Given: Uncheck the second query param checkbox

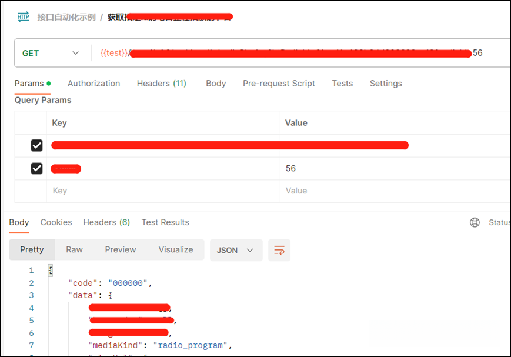Looking at the screenshot, I should click(36, 169).
